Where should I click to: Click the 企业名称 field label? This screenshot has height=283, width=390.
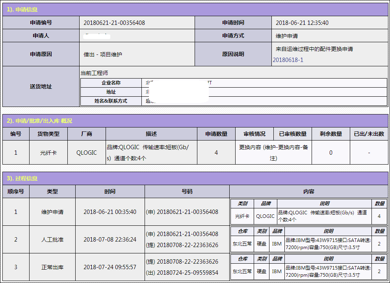click(111, 83)
